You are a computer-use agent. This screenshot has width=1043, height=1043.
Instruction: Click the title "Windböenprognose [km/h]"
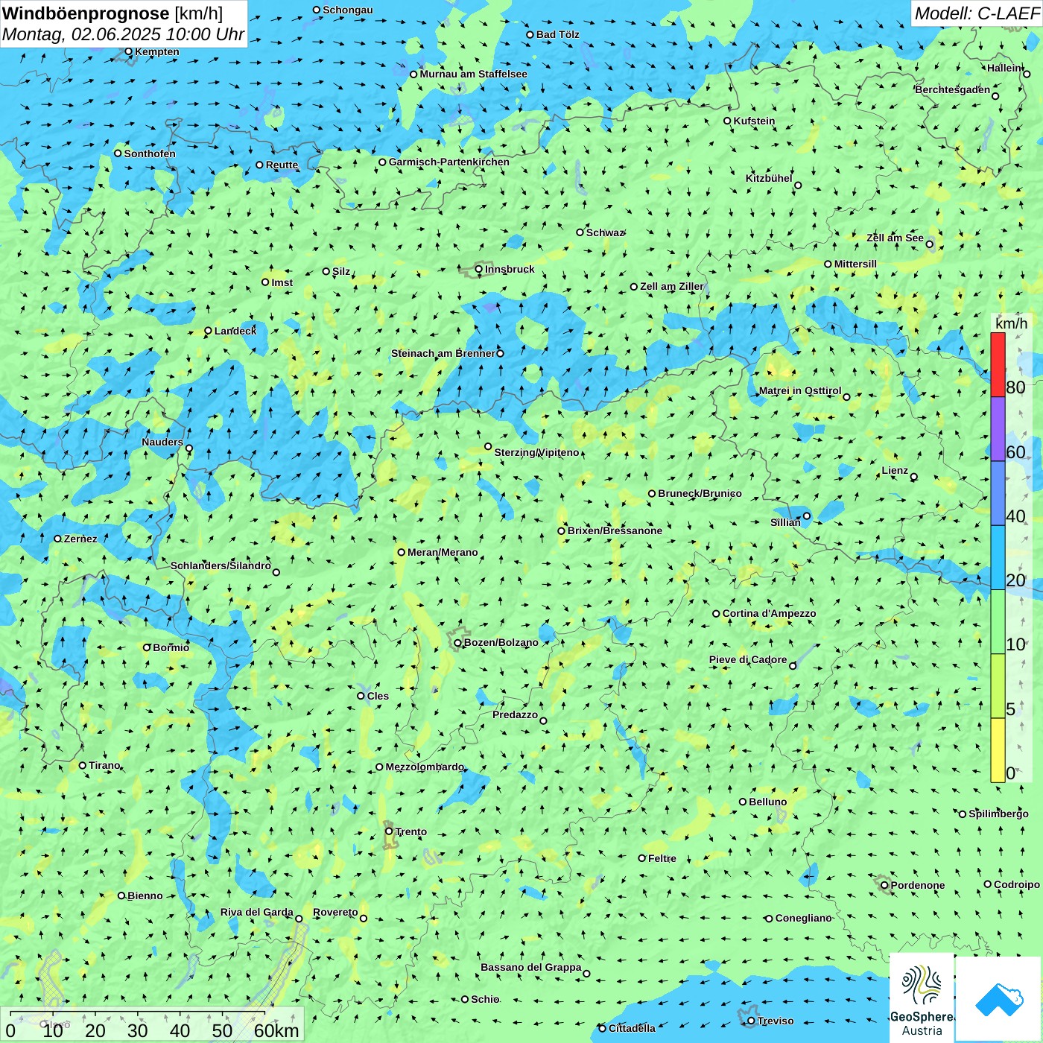tap(112, 13)
